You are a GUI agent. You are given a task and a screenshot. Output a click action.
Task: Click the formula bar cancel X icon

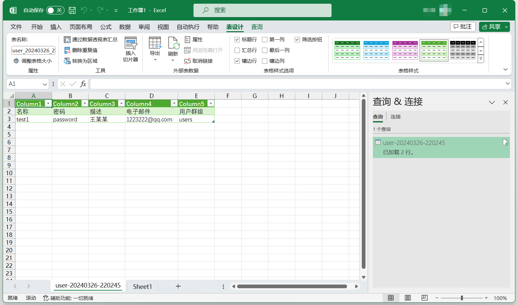63,84
